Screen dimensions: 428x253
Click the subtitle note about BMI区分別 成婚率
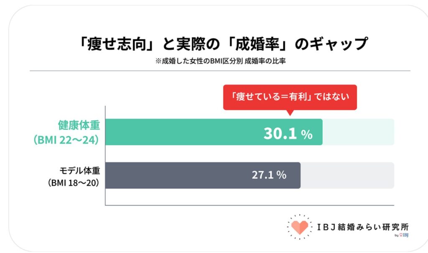tap(220, 61)
